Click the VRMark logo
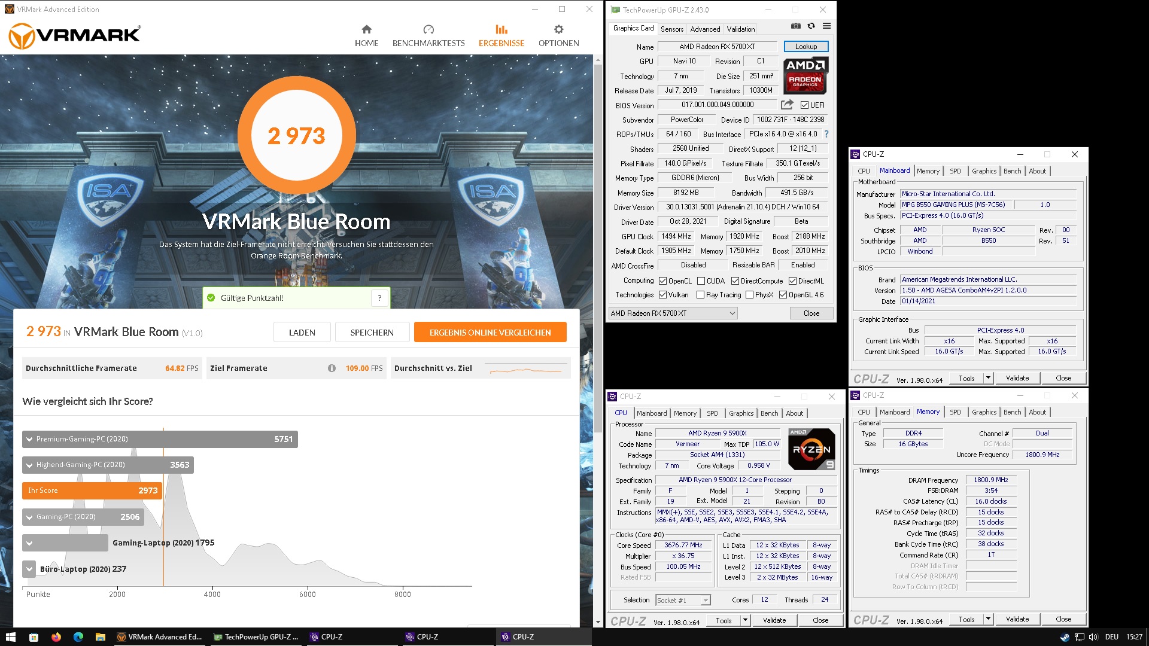1149x646 pixels. [x=75, y=36]
